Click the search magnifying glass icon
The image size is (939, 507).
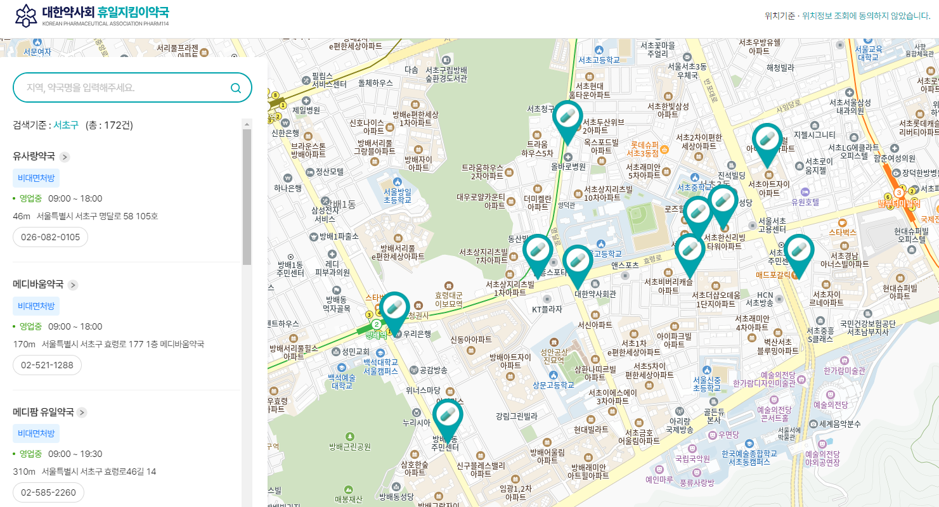click(x=235, y=87)
